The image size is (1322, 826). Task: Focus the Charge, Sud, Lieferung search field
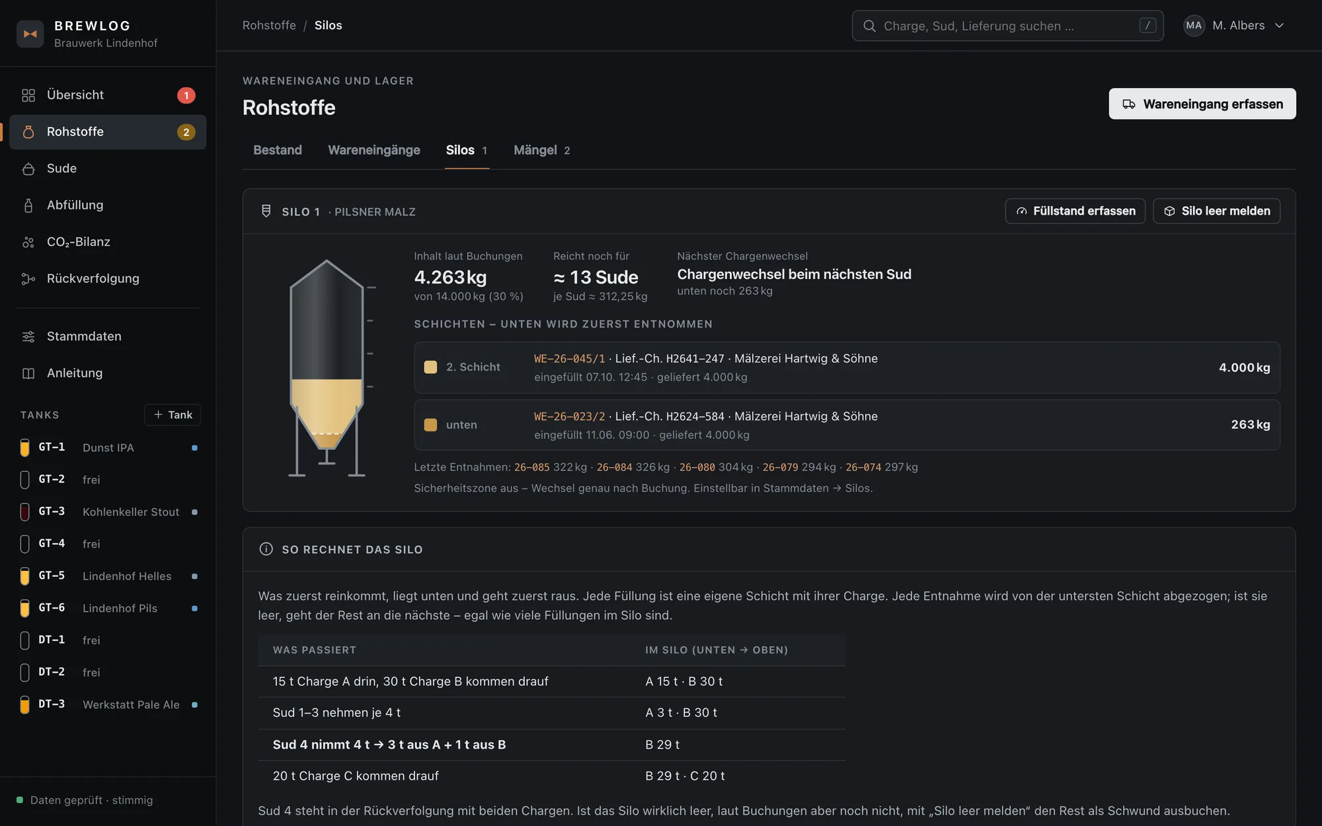(x=1008, y=26)
